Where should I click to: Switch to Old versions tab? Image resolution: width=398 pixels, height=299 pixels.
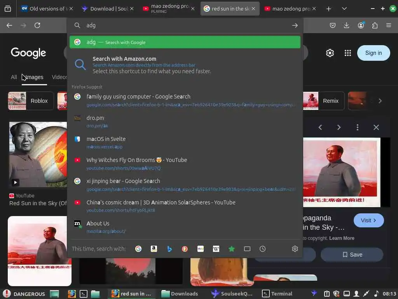[x=47, y=9]
